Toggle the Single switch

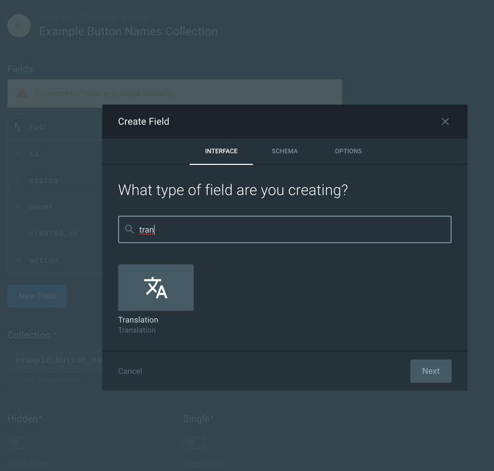(195, 443)
